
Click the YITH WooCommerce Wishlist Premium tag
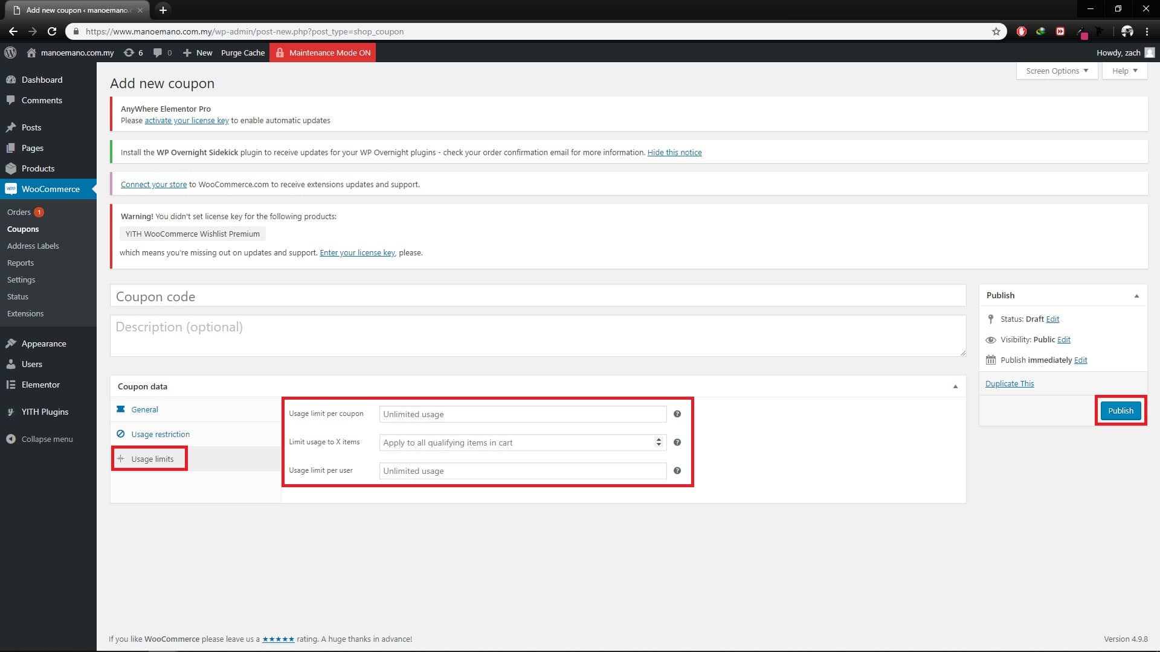point(193,234)
